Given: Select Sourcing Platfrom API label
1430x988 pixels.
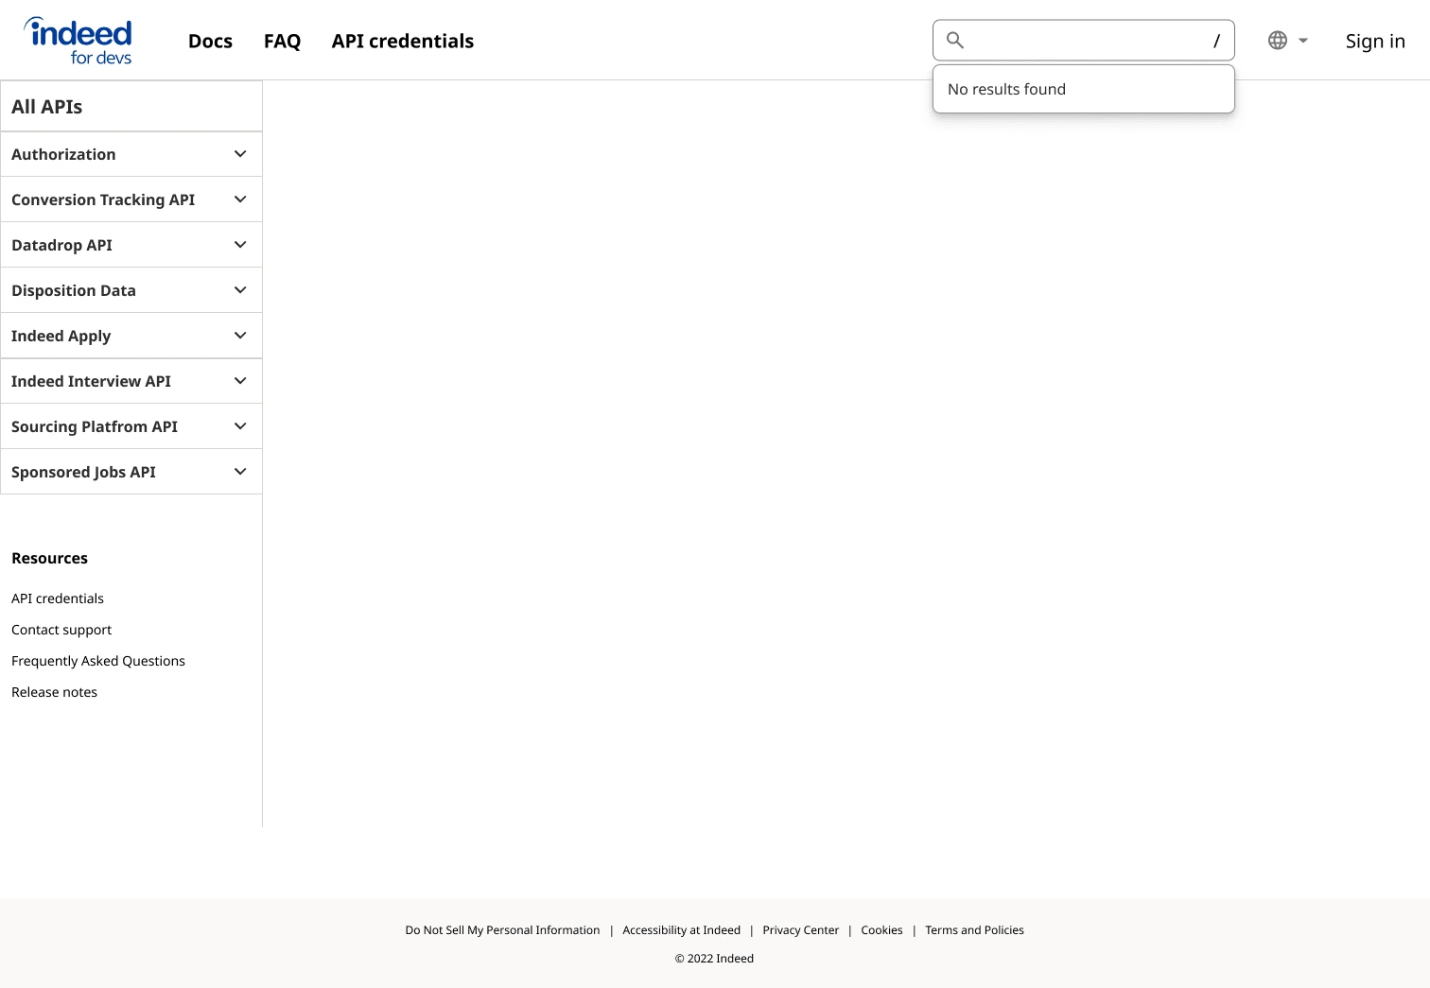Looking at the screenshot, I should [95, 426].
